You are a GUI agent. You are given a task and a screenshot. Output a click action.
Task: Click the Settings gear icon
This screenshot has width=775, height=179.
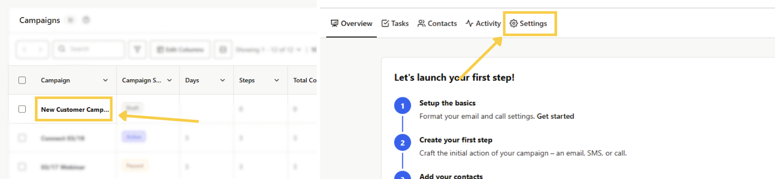514,23
